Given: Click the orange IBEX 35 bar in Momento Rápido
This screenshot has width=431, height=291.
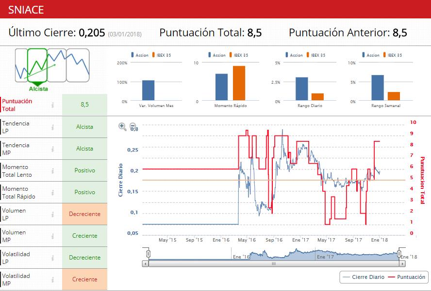Looking at the screenshot, I should click(239, 83).
